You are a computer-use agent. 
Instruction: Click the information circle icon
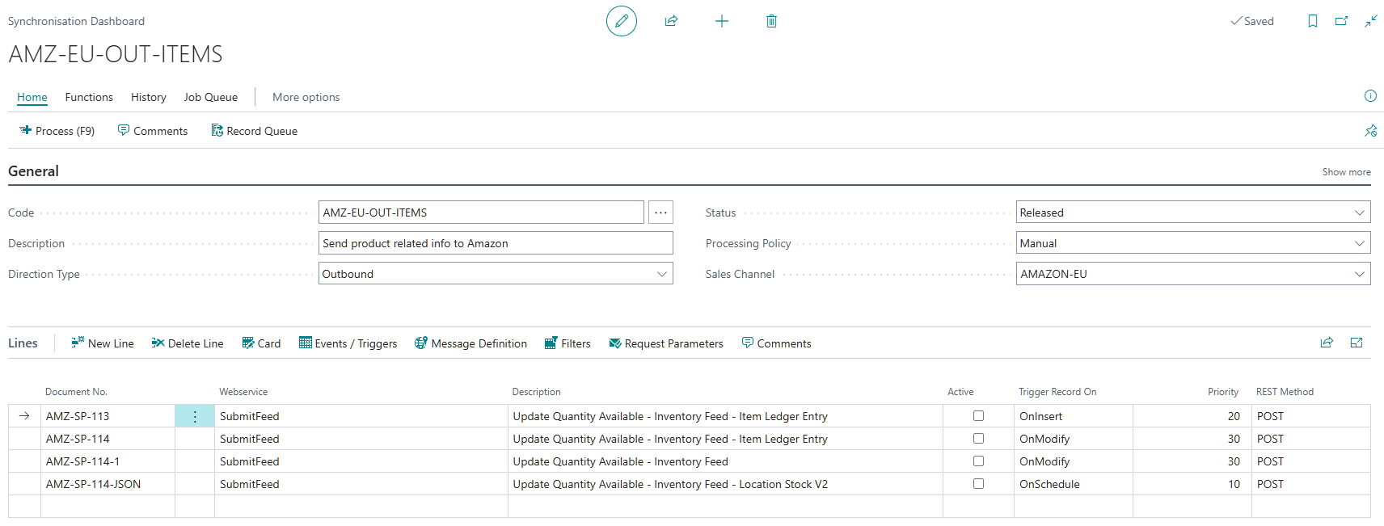pyautogui.click(x=1370, y=96)
